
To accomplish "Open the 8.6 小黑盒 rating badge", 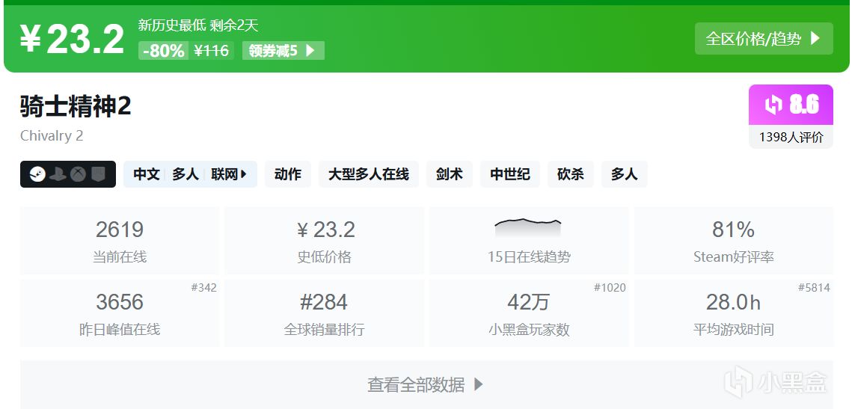I will 791,105.
